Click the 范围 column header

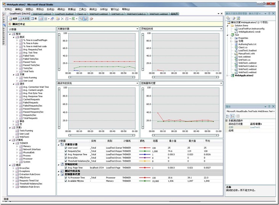pos(155,141)
